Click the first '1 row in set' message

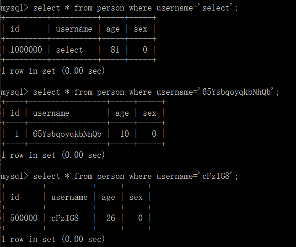pos(53,71)
